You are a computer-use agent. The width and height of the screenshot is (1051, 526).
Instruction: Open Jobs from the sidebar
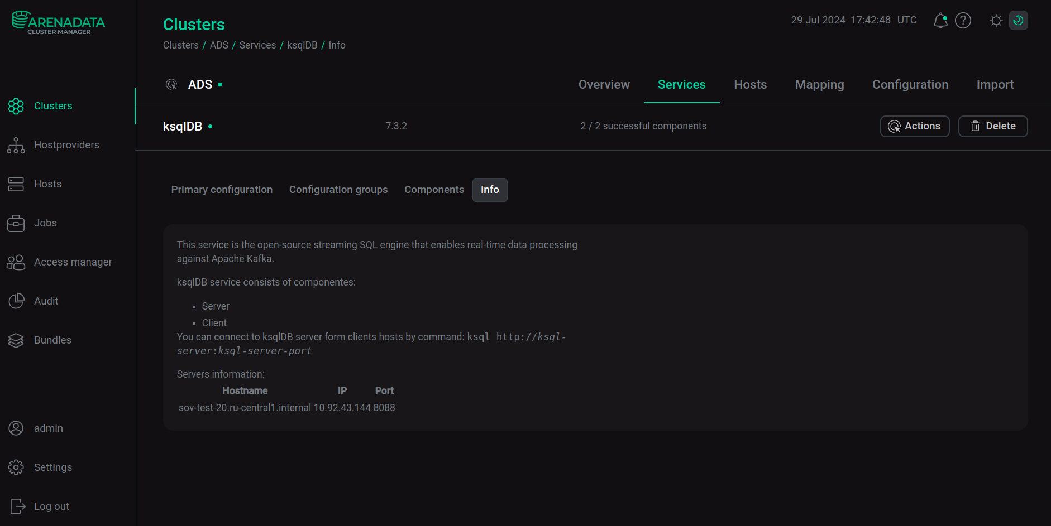[45, 223]
